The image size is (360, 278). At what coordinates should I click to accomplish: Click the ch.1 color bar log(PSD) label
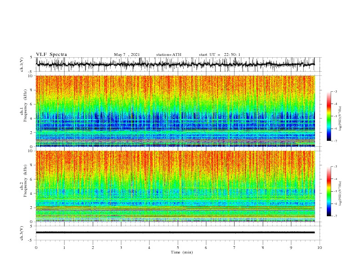coord(340,119)
